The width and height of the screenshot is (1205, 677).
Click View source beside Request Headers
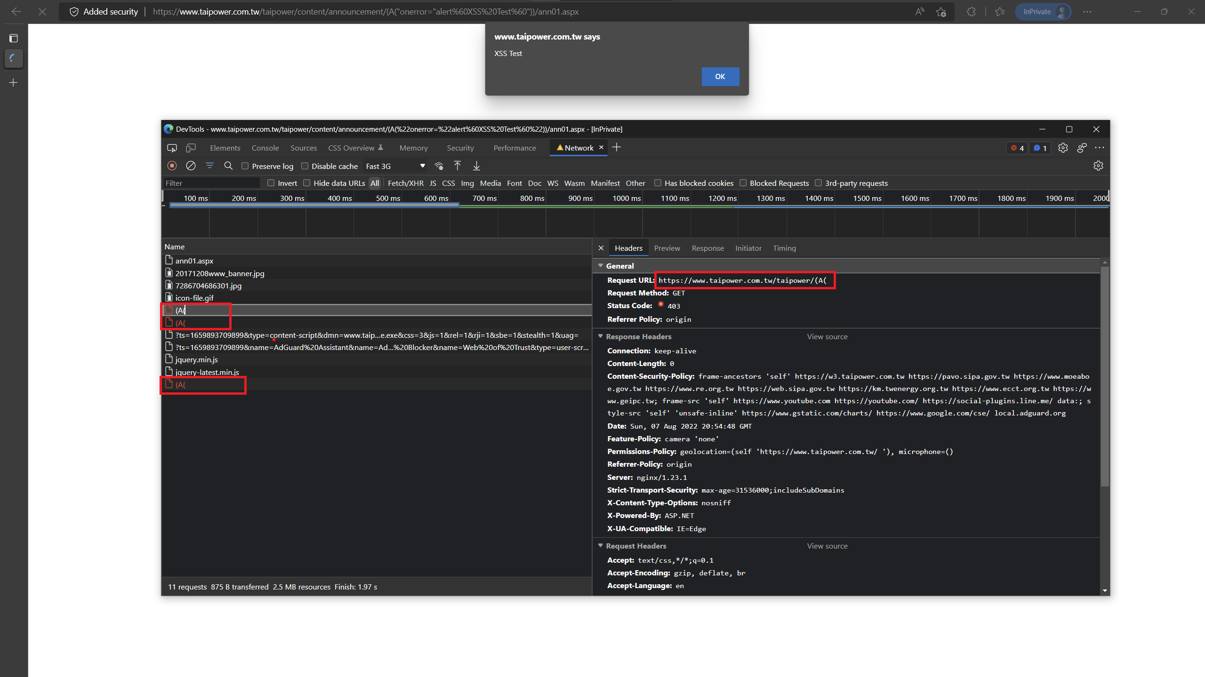(827, 546)
